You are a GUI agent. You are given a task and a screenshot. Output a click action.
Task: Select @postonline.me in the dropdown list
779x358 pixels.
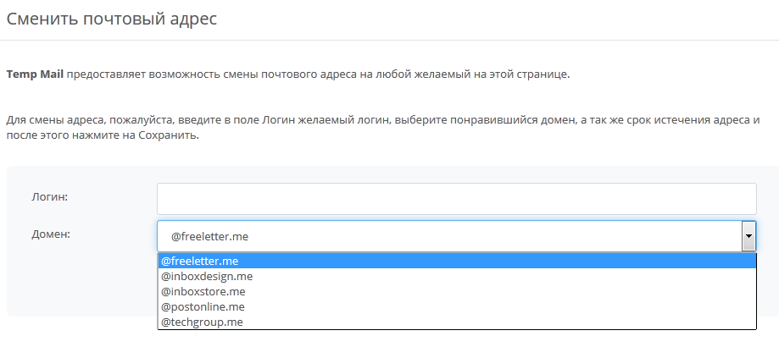pyautogui.click(x=203, y=306)
